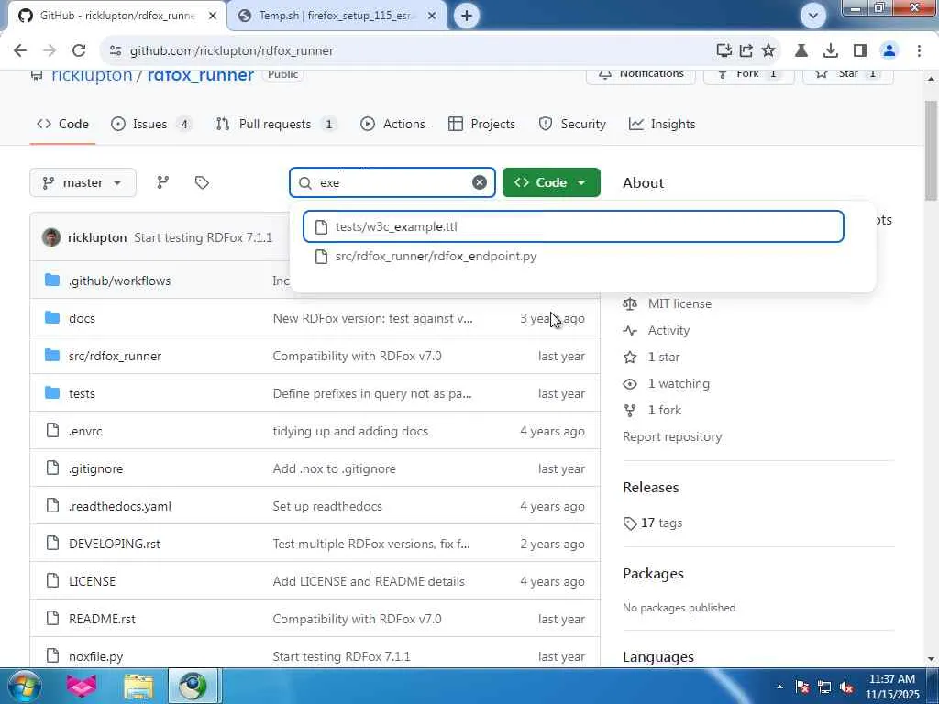Open the Chrome profile avatar

[x=889, y=51]
